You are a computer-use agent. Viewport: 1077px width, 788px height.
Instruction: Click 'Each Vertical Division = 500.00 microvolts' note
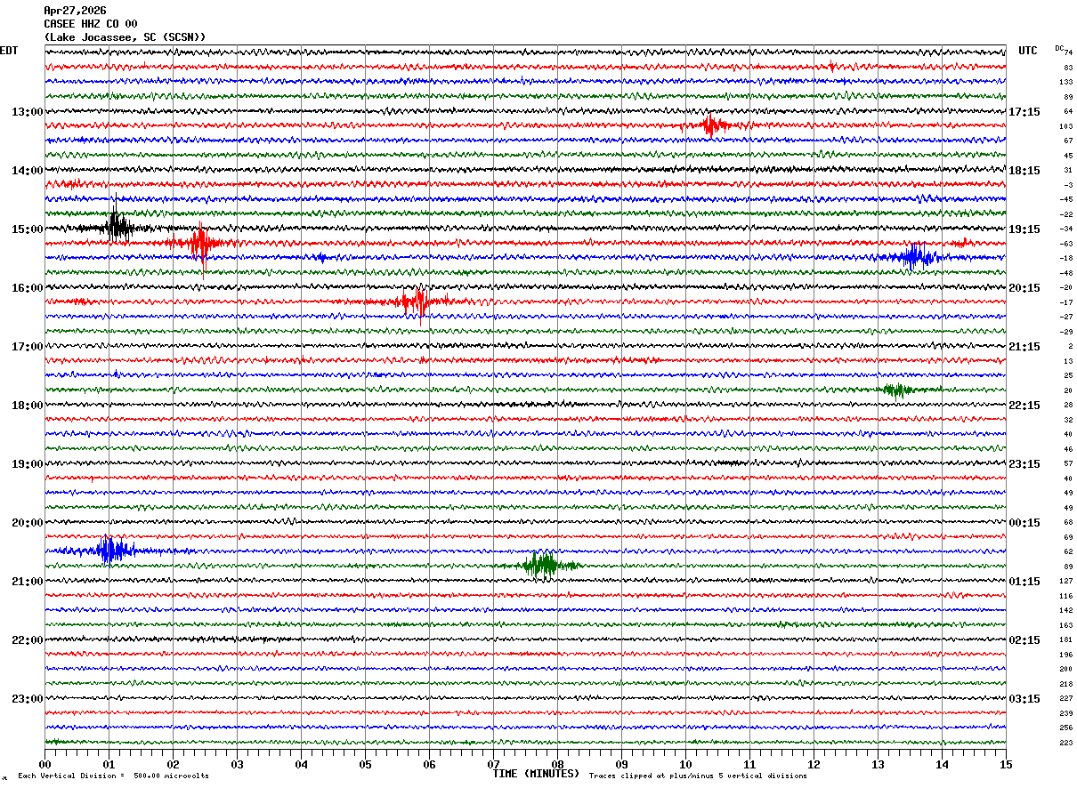click(113, 776)
